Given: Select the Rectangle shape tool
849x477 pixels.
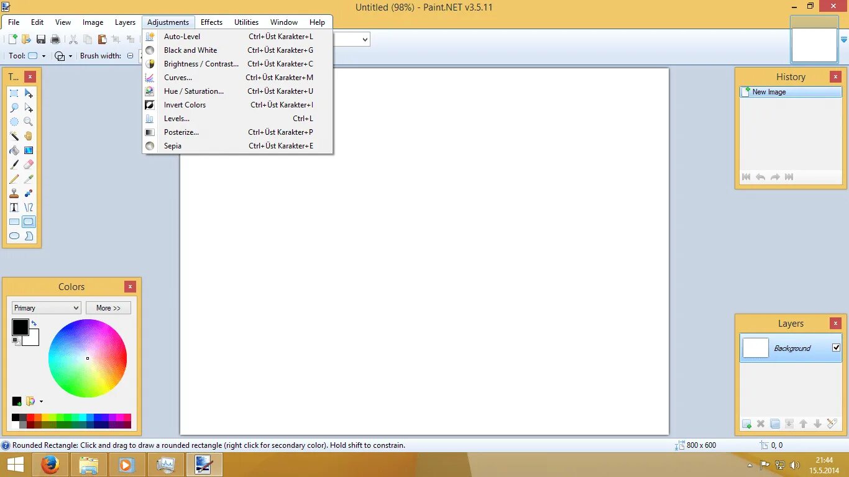Looking at the screenshot, I should point(14,222).
